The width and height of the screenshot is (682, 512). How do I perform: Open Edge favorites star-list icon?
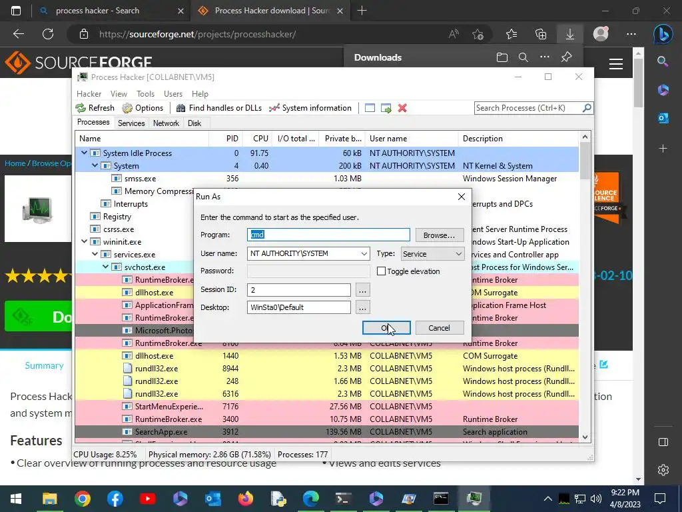click(x=511, y=35)
